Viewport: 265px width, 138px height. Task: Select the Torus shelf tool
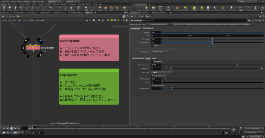pyautogui.click(x=21, y=8)
